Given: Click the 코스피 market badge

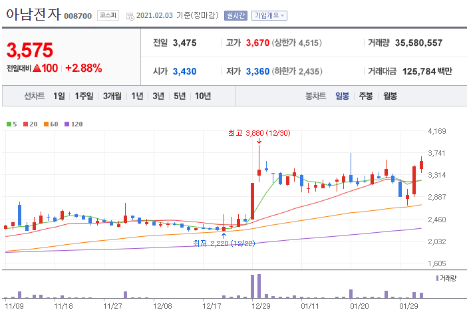Looking at the screenshot, I should 108,15.
